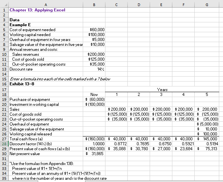Image resolution: width=223 pixels, height=182 pixels.
Task: Click Year 1 Sales $200,000 cell
Action: 116,110
